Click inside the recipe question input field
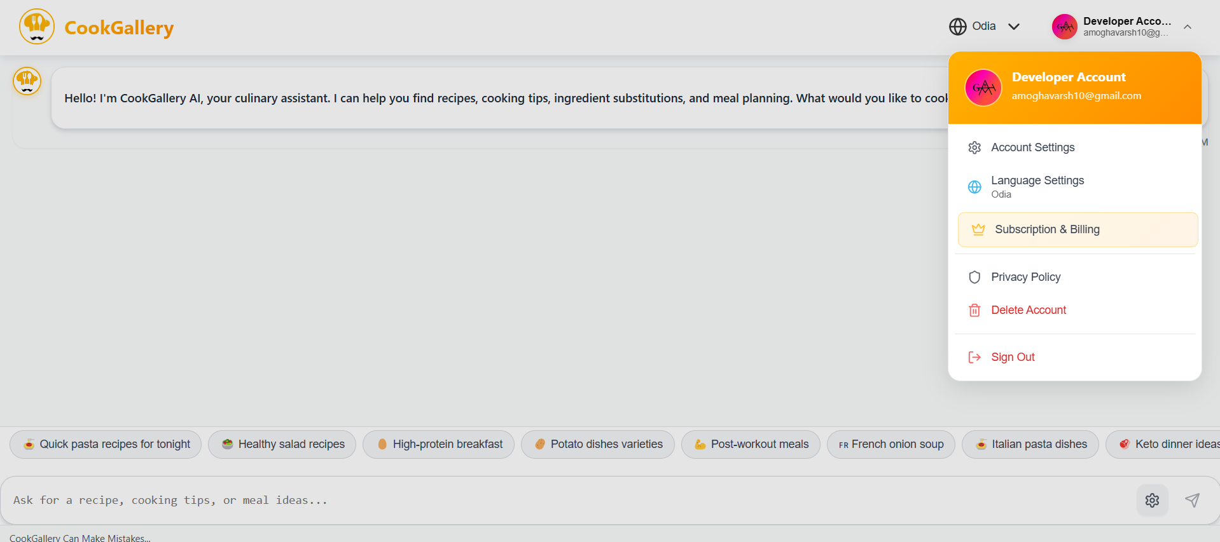 click(382, 500)
